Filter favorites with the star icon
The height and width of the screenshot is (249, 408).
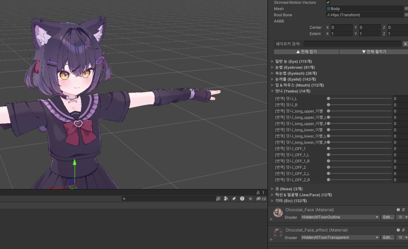pyautogui.click(x=250, y=198)
